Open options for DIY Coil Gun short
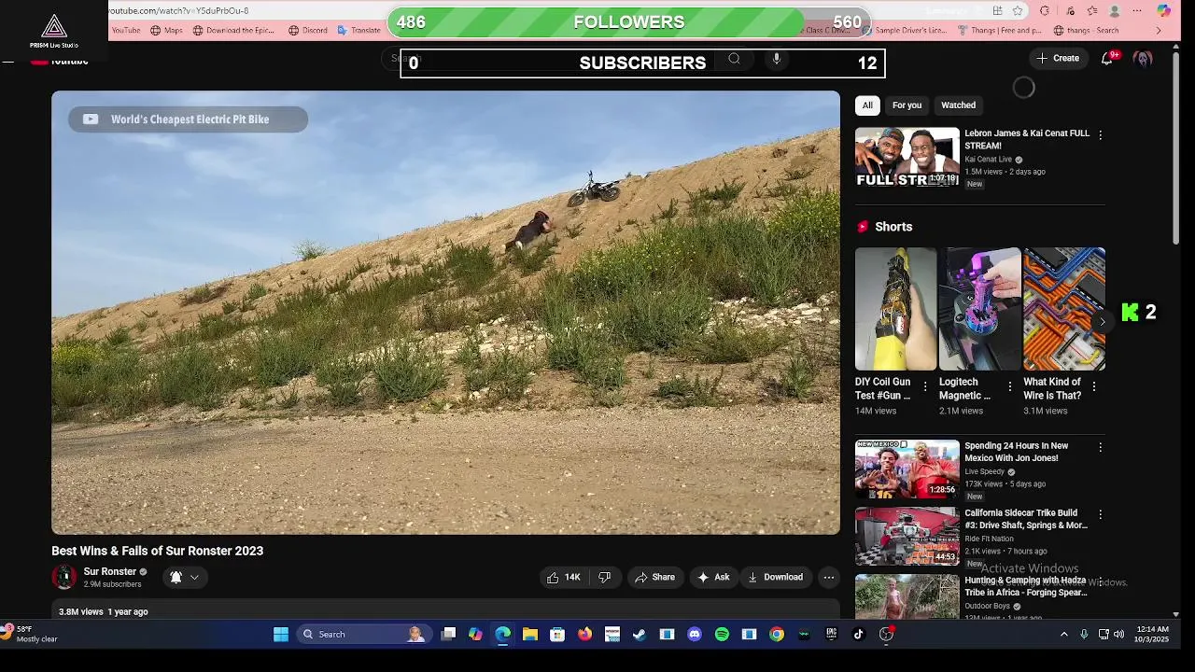This screenshot has width=1195, height=672. tap(925, 386)
